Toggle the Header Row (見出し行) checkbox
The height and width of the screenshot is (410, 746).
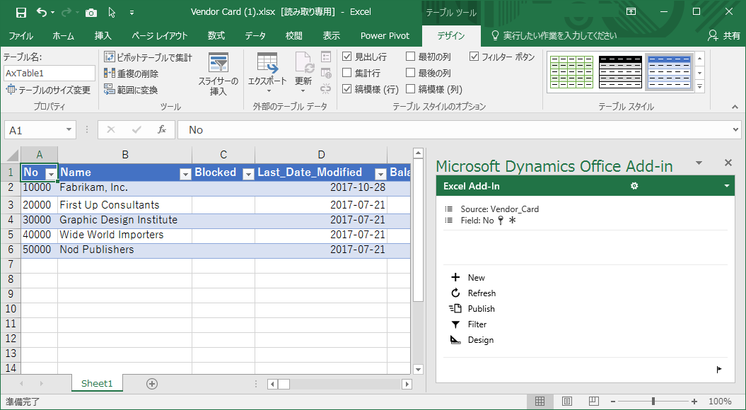346,57
